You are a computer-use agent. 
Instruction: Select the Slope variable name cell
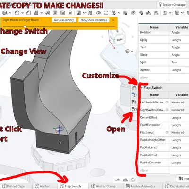154,55
